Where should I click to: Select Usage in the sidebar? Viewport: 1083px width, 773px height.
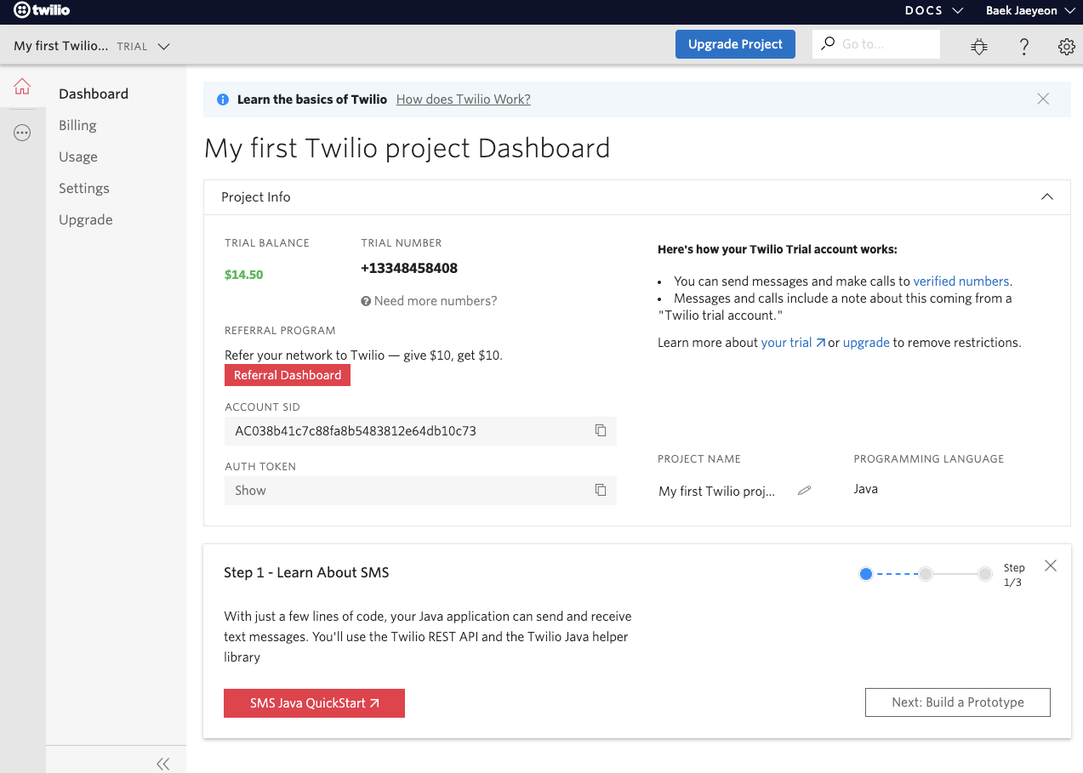click(78, 156)
